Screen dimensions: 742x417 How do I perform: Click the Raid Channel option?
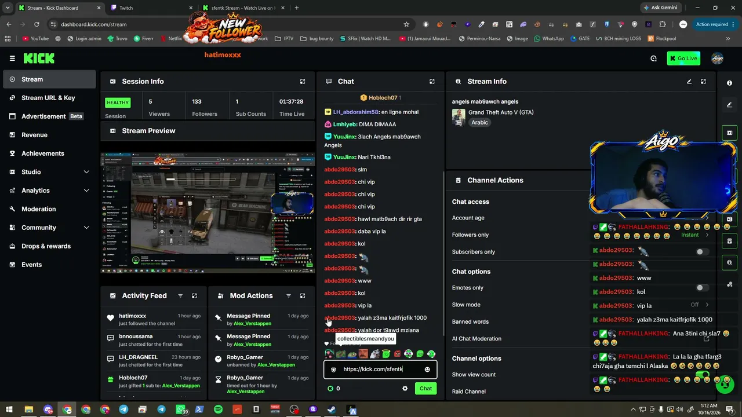(x=469, y=392)
